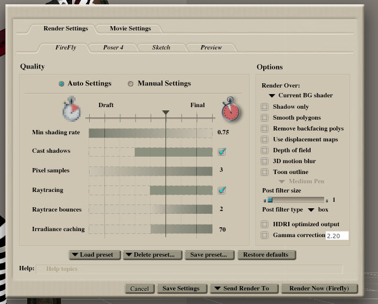
Task: Enable HDRI optimized output
Action: (265, 224)
